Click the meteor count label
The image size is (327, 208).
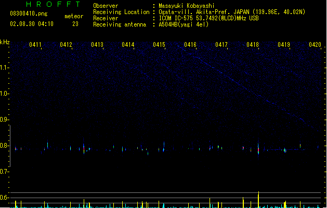click(74, 16)
